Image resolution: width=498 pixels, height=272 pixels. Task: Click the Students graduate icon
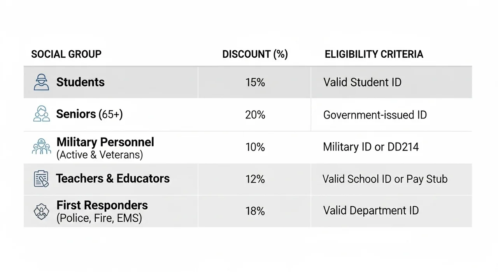click(41, 82)
